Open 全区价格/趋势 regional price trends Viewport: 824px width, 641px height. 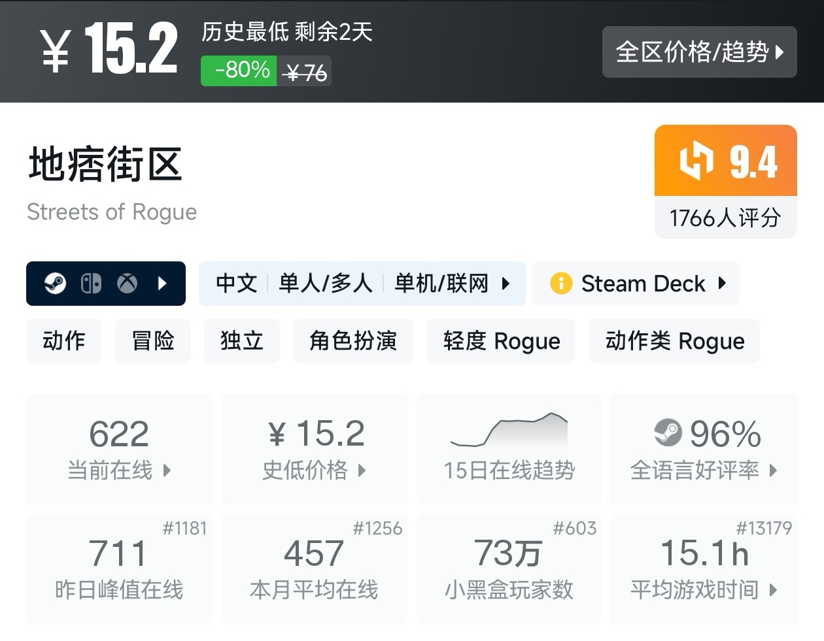coord(699,52)
